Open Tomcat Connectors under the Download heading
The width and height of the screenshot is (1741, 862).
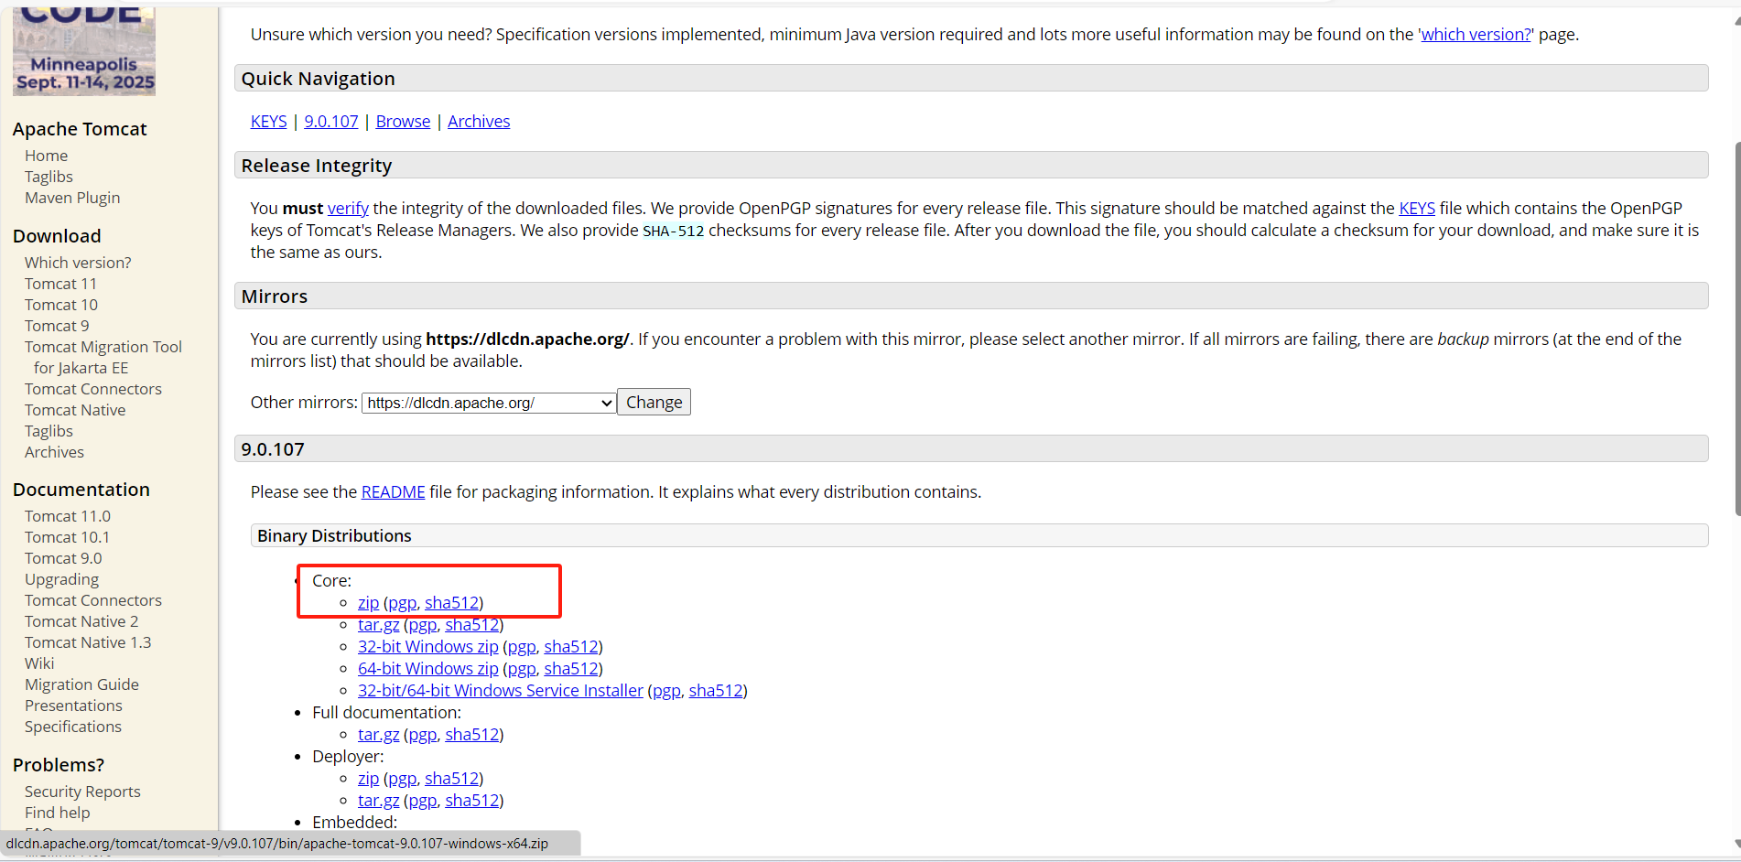click(93, 389)
